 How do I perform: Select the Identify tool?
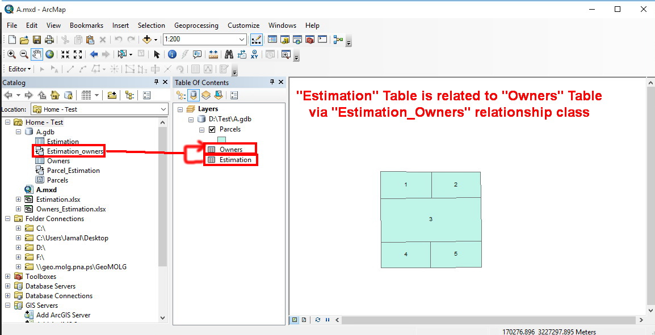pyautogui.click(x=172, y=54)
